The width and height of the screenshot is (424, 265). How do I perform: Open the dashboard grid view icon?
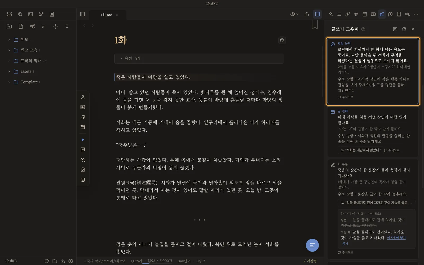[9, 14]
